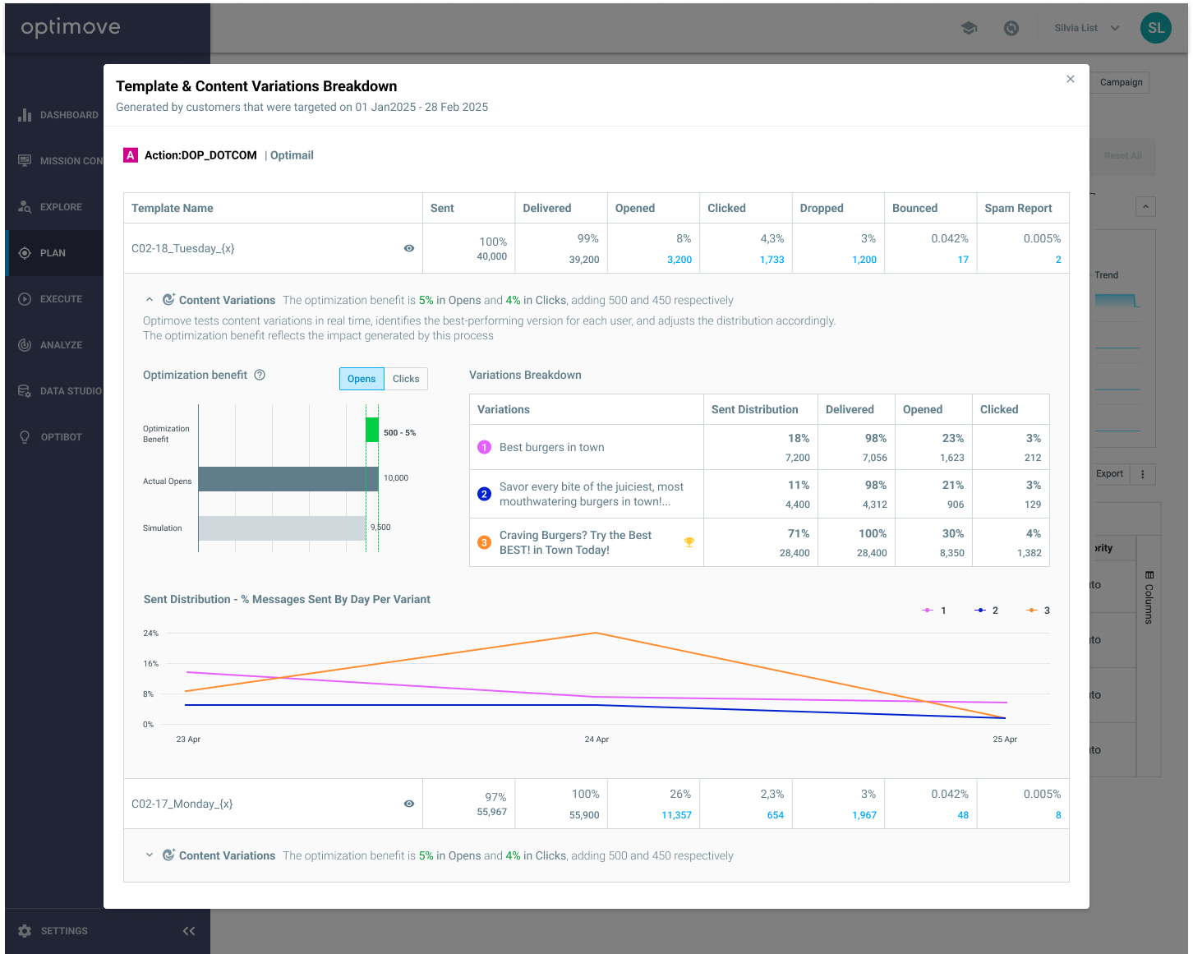Switch optimization benefit to Clicks
The height and width of the screenshot is (954, 1193).
click(406, 379)
